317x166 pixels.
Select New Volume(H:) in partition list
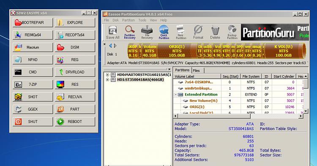[203, 101]
